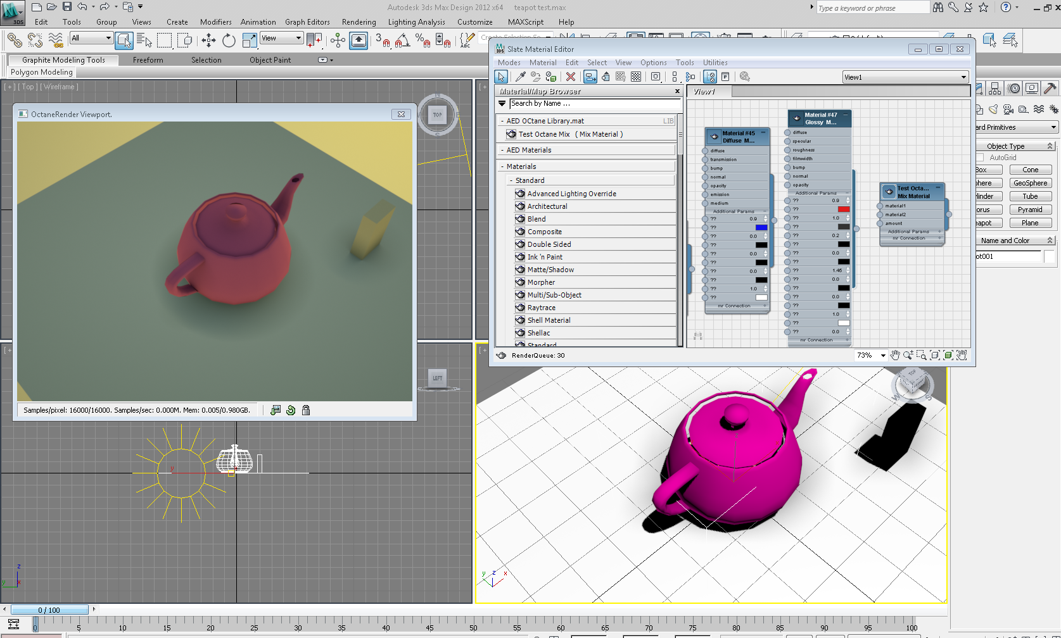Collapse the Standard materials subgroup
Viewport: 1061px width, 638px height.
511,180
